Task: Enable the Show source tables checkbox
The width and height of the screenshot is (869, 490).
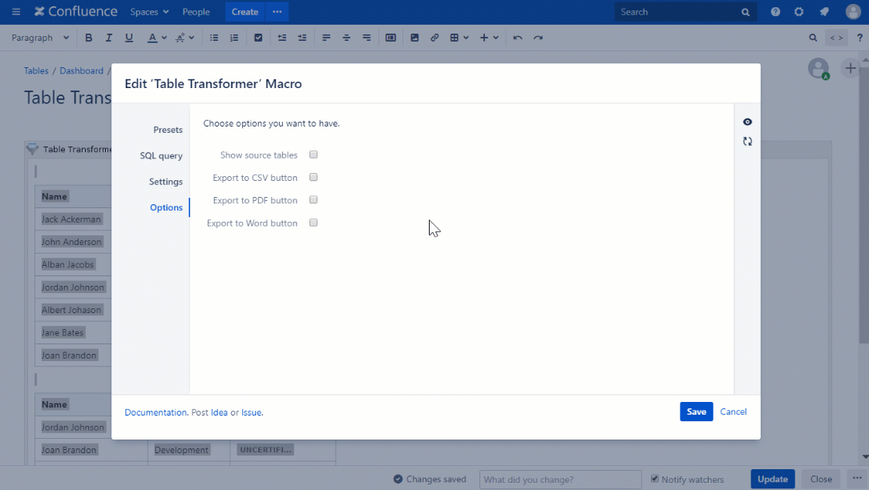Action: point(313,155)
